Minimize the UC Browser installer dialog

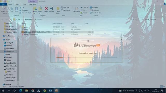[x=117, y=40]
